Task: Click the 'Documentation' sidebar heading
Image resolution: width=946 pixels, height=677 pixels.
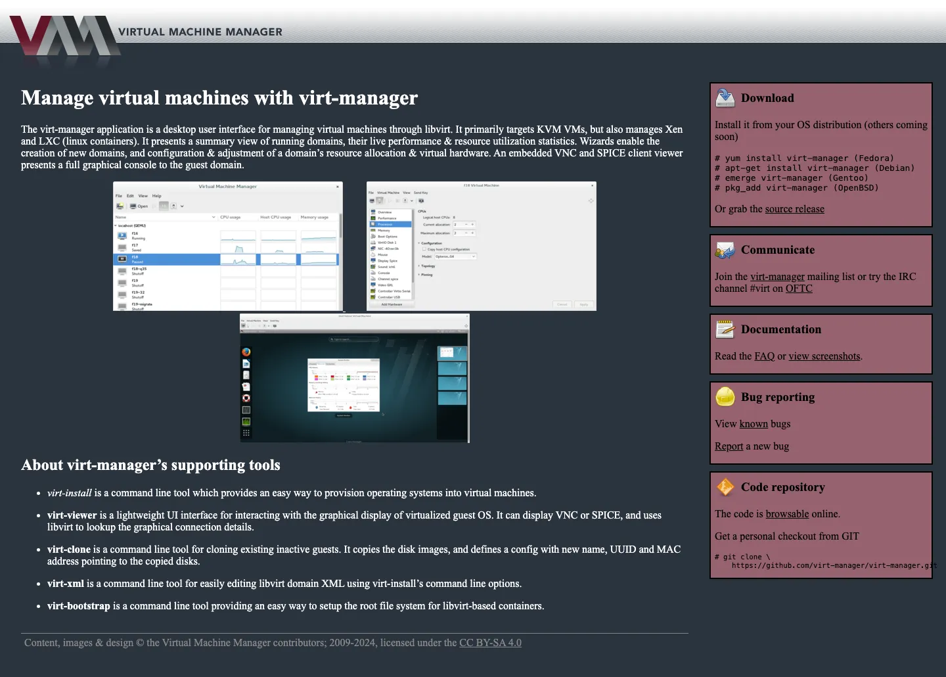Action: point(781,329)
